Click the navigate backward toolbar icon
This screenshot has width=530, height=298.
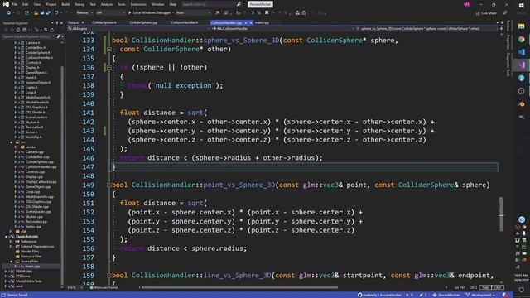pyautogui.click(x=8, y=13)
